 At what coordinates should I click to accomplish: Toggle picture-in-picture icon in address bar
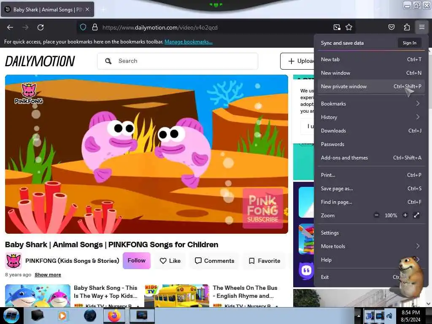coord(337,27)
